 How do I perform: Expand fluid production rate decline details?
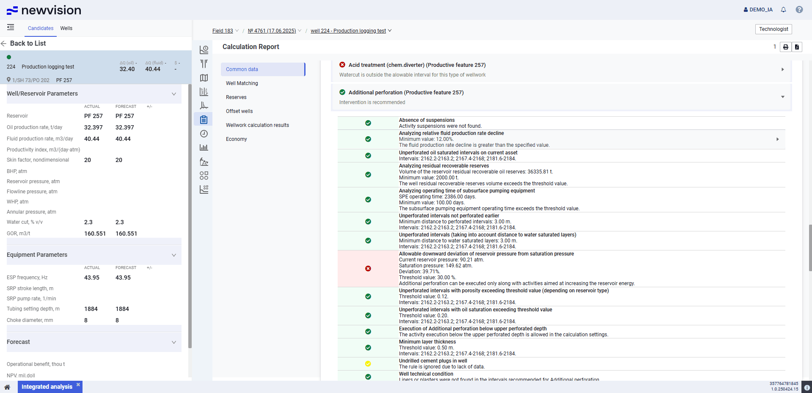coord(777,139)
